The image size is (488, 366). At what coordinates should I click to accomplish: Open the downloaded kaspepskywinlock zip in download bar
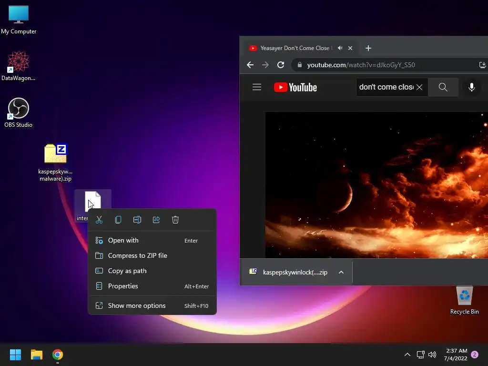point(289,272)
